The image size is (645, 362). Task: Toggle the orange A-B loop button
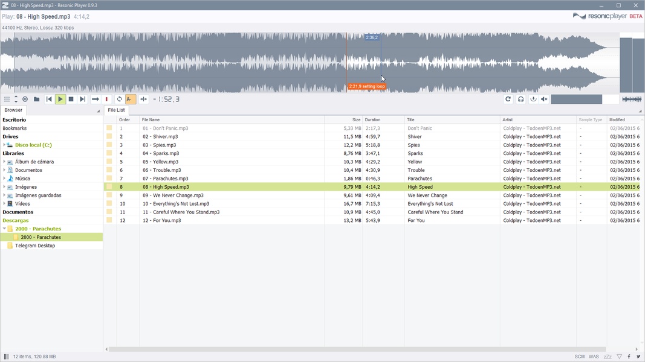(x=131, y=99)
